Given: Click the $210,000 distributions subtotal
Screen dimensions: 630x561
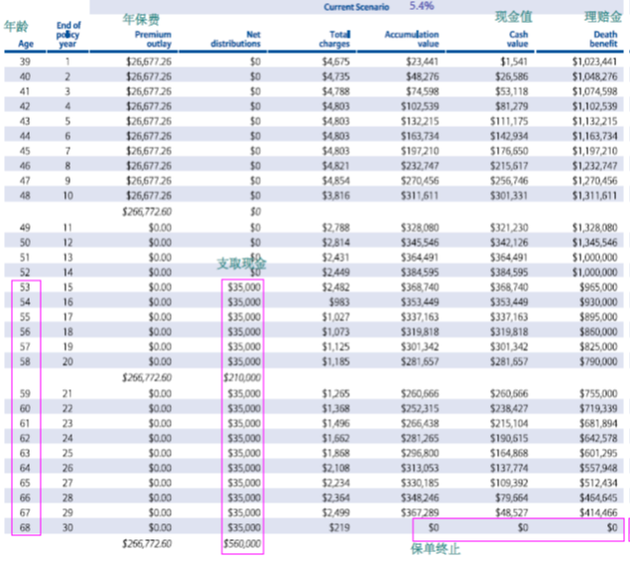Looking at the screenshot, I should 242,377.
